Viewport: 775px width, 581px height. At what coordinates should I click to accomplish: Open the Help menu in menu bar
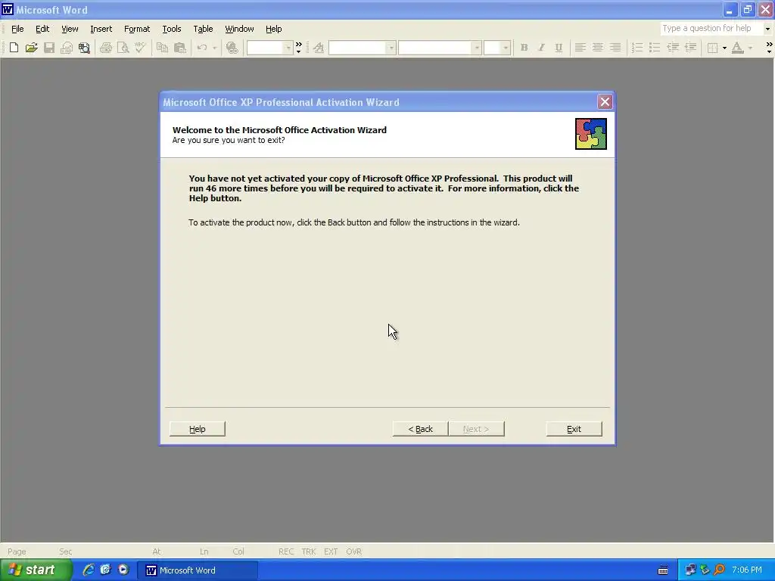tap(274, 29)
